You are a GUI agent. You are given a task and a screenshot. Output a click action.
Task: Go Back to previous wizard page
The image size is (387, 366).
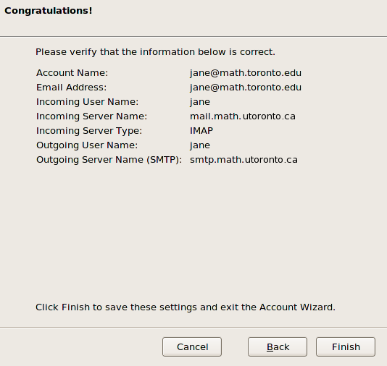click(278, 346)
